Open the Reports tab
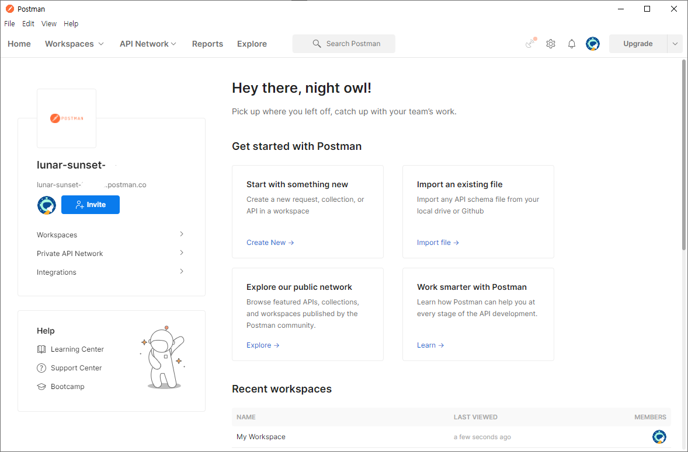 click(x=207, y=44)
